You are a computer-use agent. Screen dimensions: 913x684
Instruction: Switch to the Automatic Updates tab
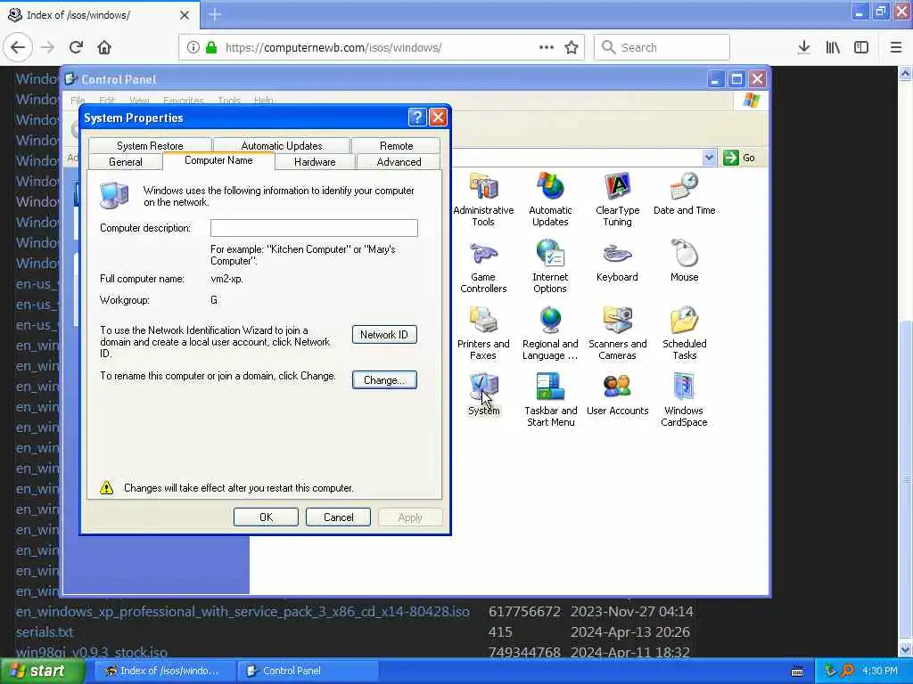coord(282,145)
